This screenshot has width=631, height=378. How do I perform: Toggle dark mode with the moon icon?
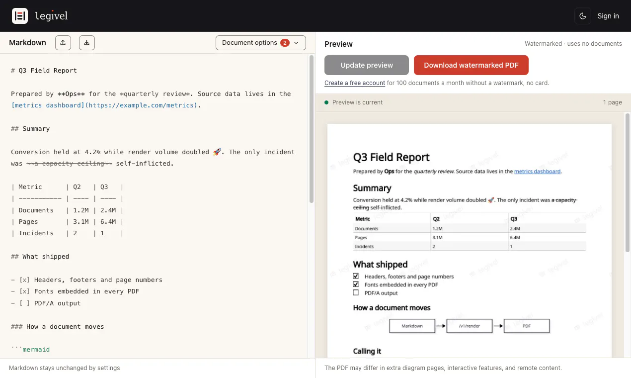pyautogui.click(x=583, y=16)
